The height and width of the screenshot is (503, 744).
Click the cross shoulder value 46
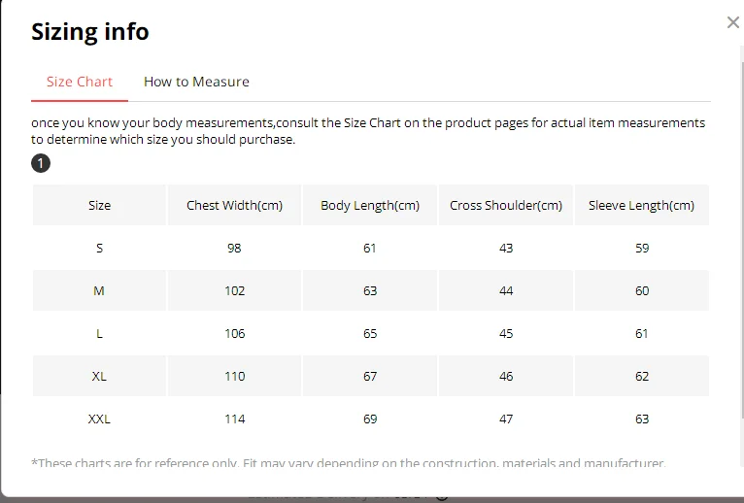(x=506, y=376)
